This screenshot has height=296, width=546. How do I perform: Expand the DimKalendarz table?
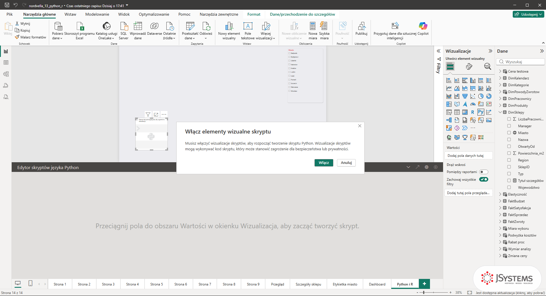(500, 78)
